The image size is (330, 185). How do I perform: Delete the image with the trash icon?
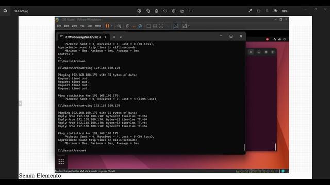(156, 11)
